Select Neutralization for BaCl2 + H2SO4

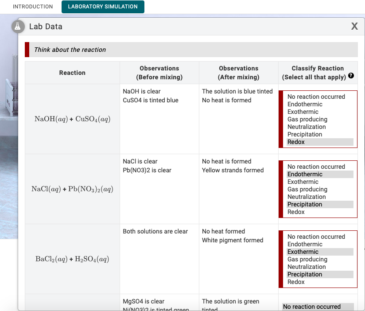[x=320, y=267]
